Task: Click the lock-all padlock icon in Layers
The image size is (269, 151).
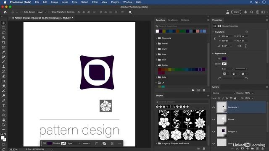Action: [x=235, y=98]
